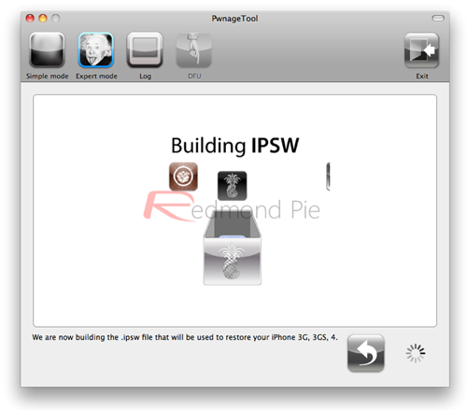Image resolution: width=467 pixels, height=410 pixels.
Task: Click the silver pineapple box icon
Action: (x=233, y=247)
